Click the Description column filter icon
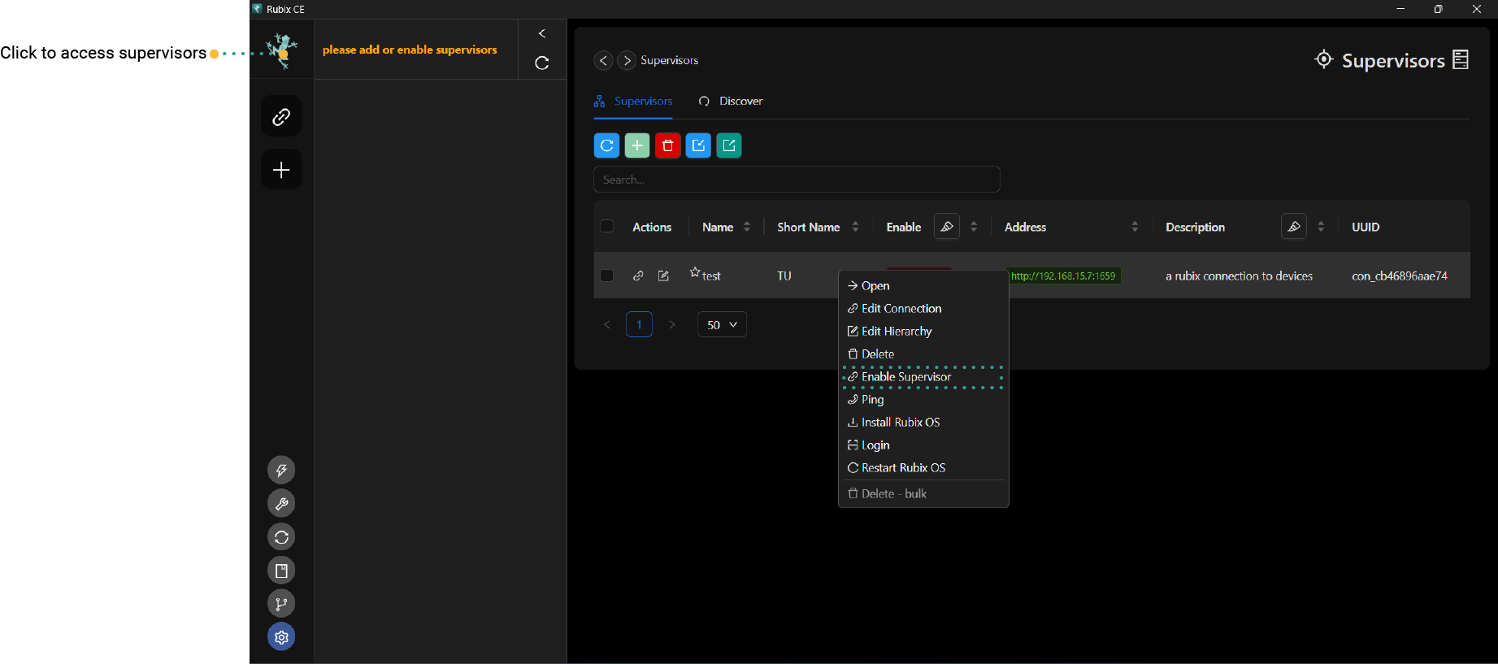The image size is (1498, 664). 1294,227
